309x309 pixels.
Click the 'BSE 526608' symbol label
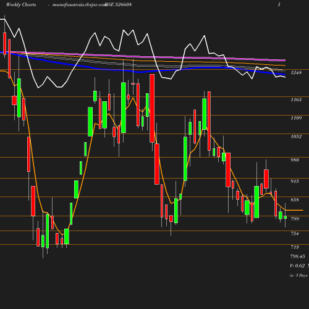118,5
